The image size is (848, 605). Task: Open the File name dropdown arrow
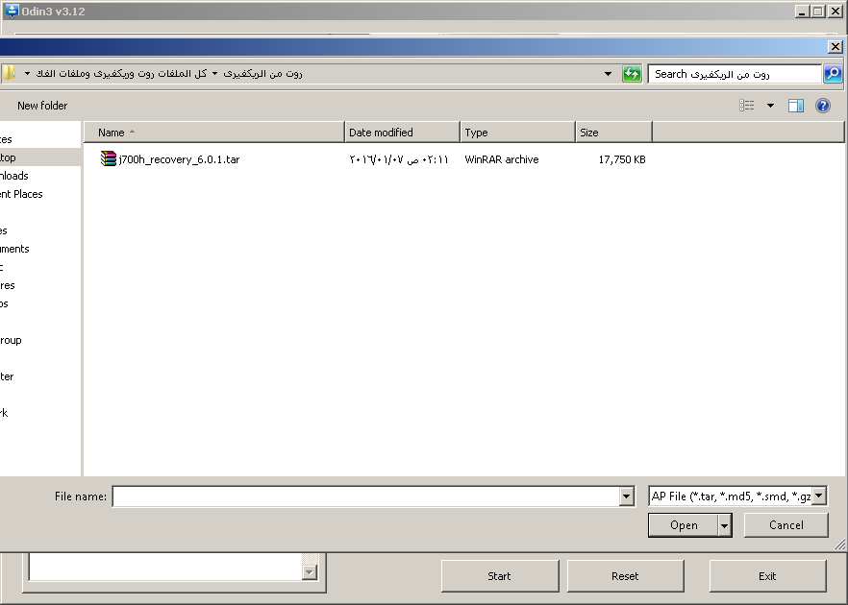(626, 496)
